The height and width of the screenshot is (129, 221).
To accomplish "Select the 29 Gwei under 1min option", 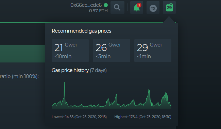I will click(x=153, y=51).
